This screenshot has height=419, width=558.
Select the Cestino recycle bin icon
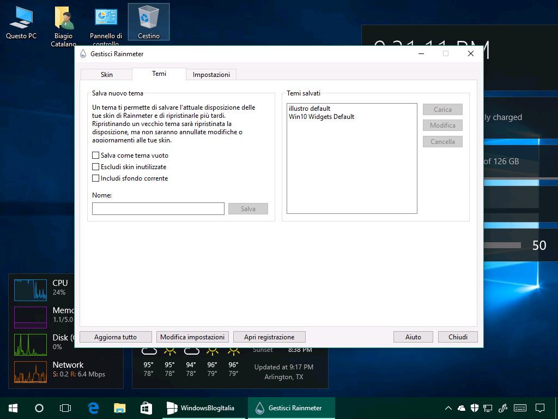point(148,22)
